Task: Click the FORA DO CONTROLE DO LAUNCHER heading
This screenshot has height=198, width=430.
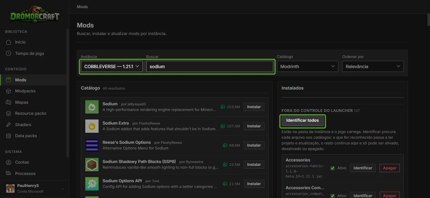Action: point(317,111)
